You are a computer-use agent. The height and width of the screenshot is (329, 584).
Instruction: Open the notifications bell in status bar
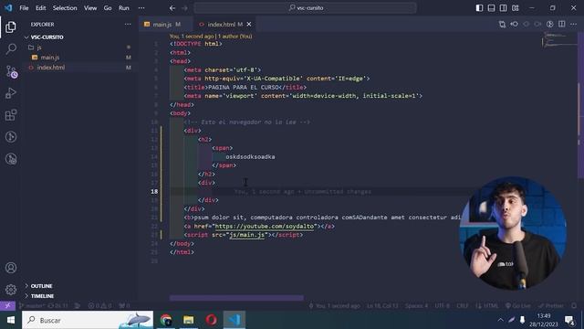click(x=574, y=306)
